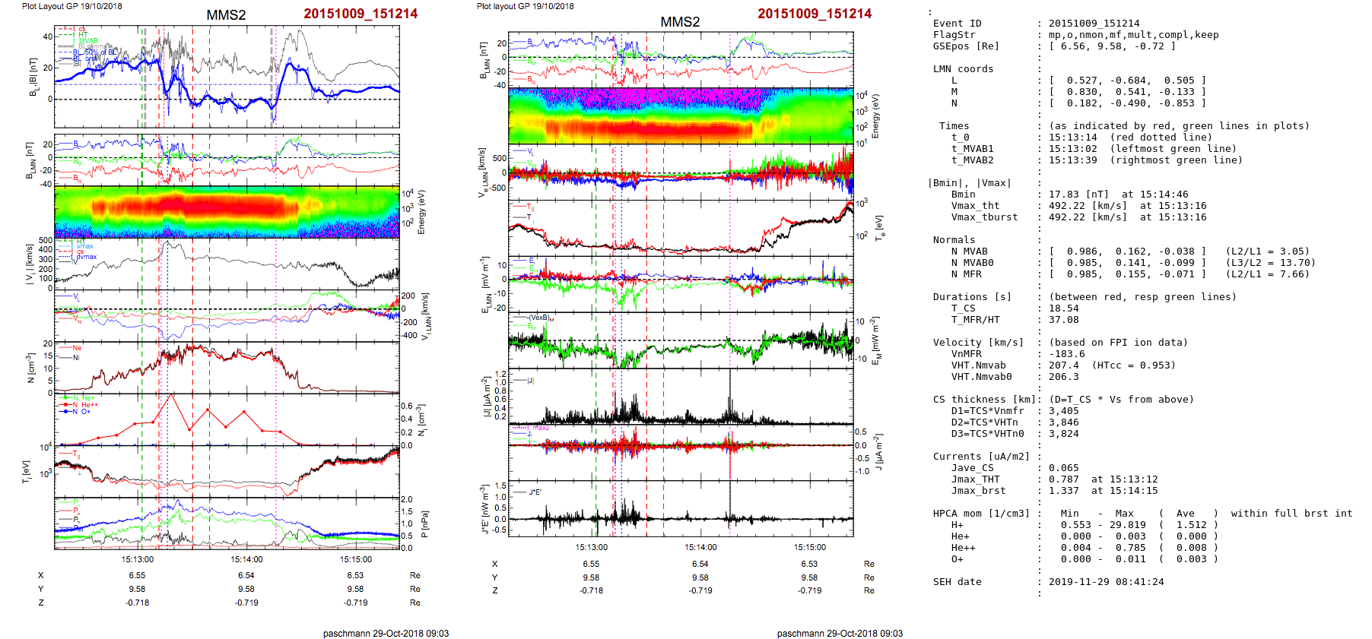Viewport: 1372px width, 639px height.
Task: Click the VnMFR value -183.6
Action: (x=1067, y=354)
